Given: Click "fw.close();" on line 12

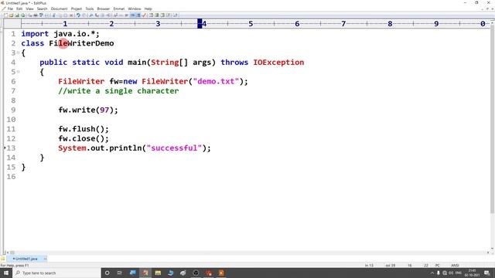Looking at the screenshot, I should (x=84, y=138).
